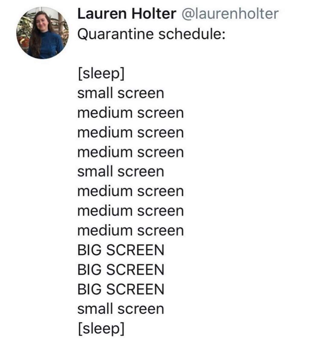The image size is (326, 340).
Task: Select the middle BIG SCREEN line
Action: 121,270
